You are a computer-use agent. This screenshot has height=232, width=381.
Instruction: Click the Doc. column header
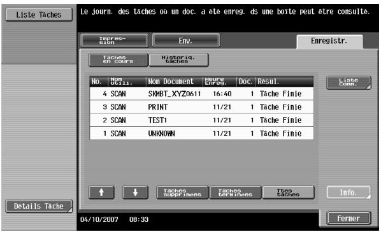[x=246, y=82]
